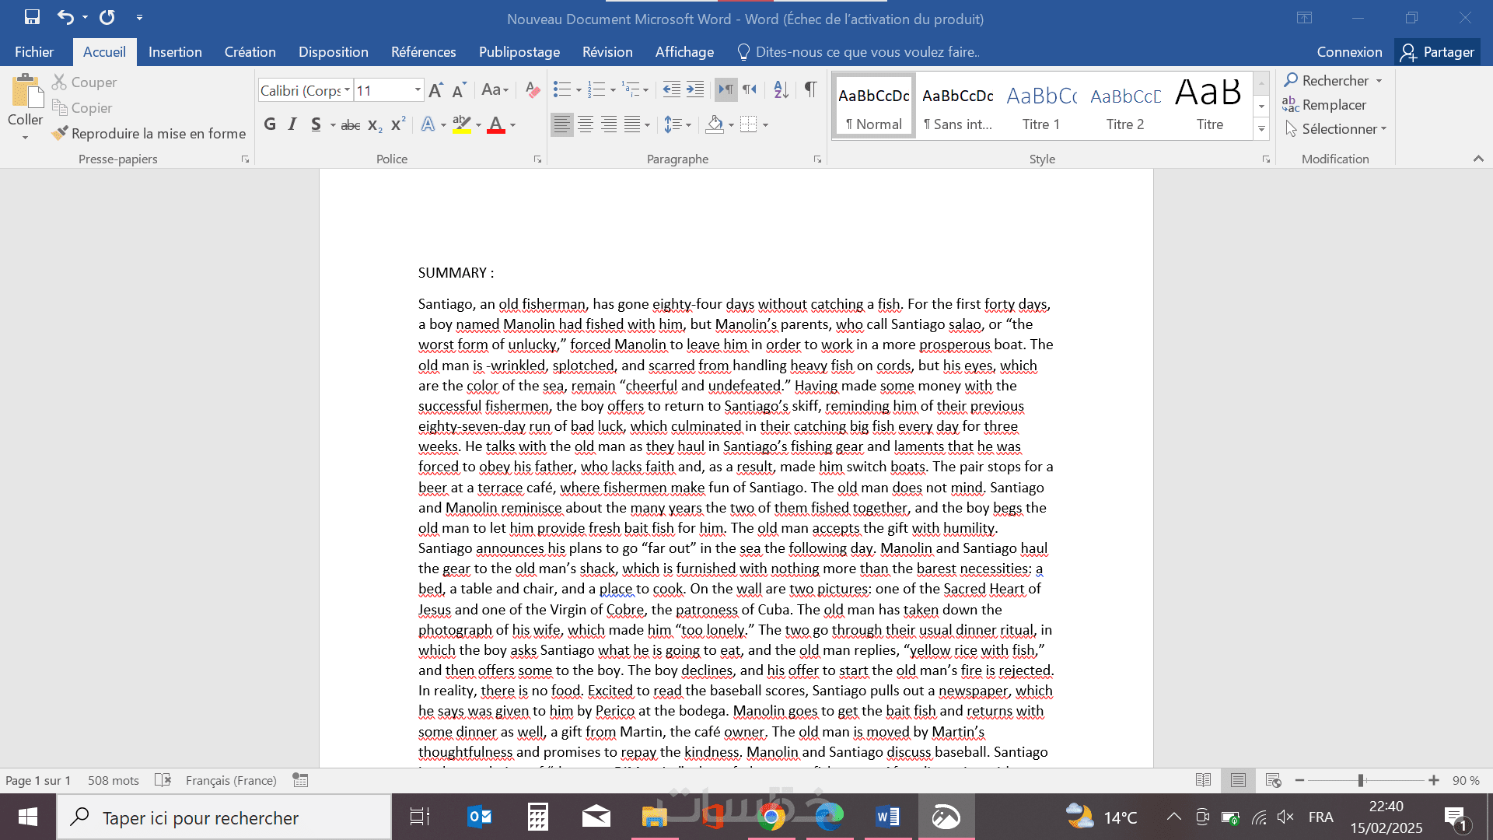Click Remplacer in the ribbon
Image resolution: width=1493 pixels, height=840 pixels.
click(1324, 105)
